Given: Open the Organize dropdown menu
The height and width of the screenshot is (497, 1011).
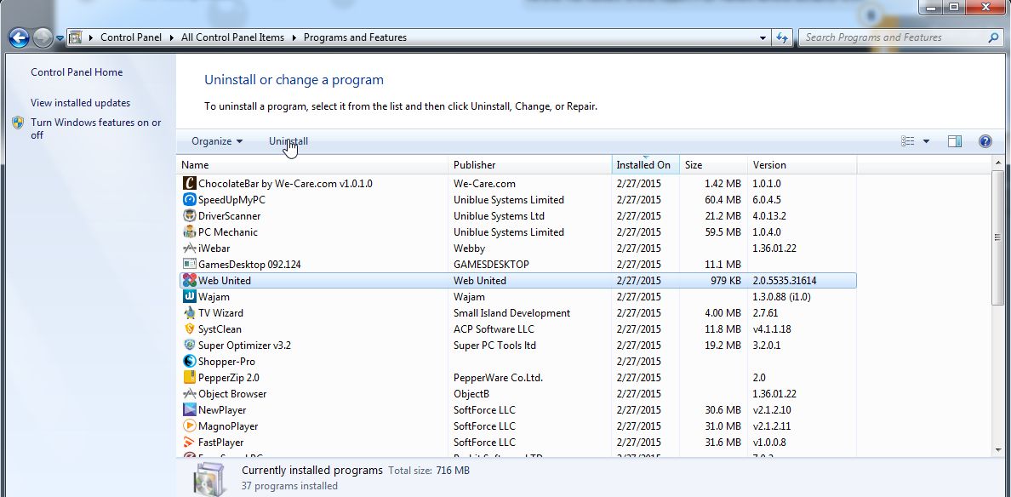Looking at the screenshot, I should tap(217, 141).
